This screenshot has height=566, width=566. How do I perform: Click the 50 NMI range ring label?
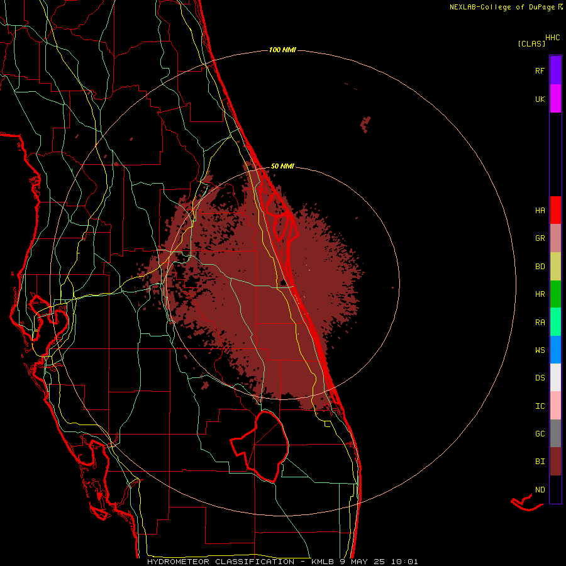(282, 167)
